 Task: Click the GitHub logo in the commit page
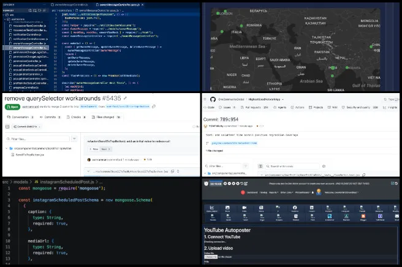point(213,99)
